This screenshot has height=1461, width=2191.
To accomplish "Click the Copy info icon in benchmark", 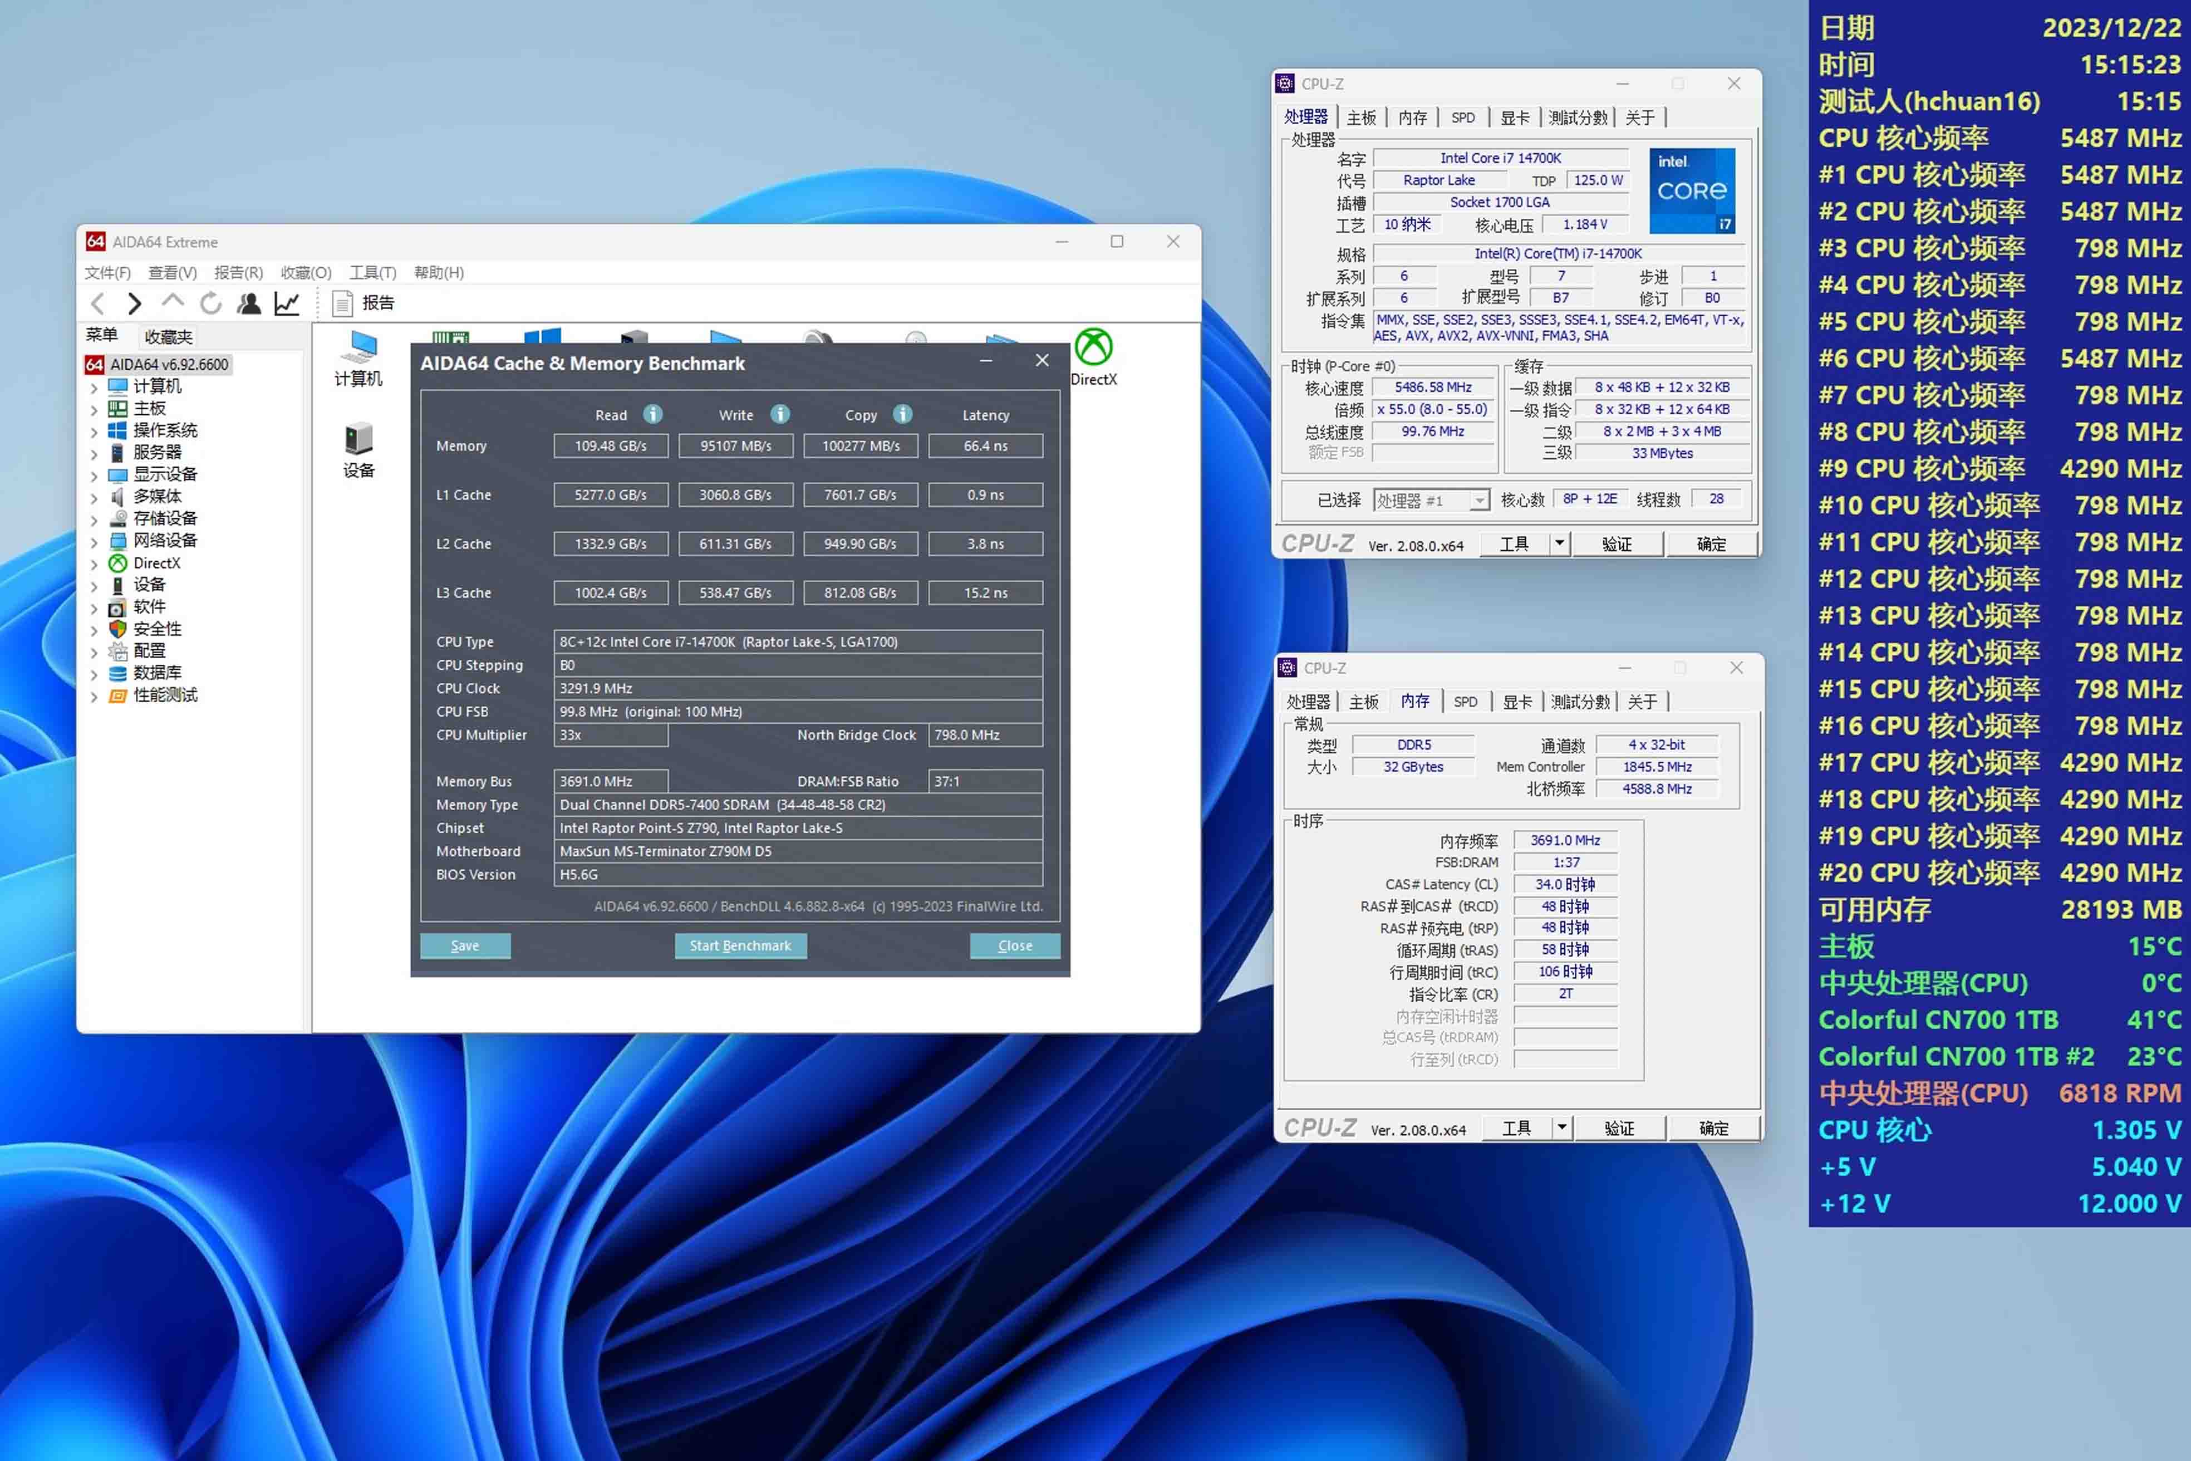I will point(903,414).
